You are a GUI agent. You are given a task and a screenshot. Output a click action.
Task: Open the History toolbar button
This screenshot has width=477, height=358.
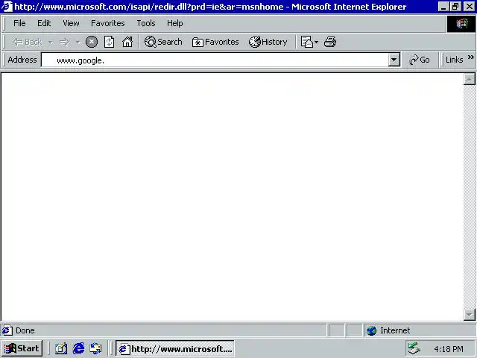pyautogui.click(x=268, y=42)
